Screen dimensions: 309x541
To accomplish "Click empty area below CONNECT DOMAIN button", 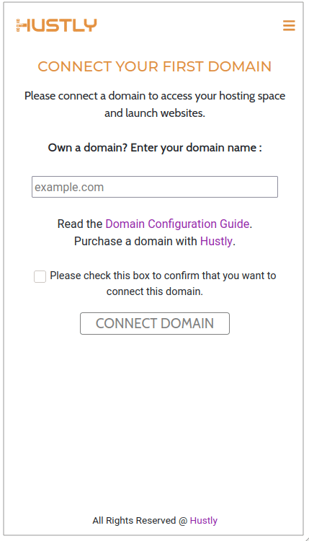I will point(155,414).
